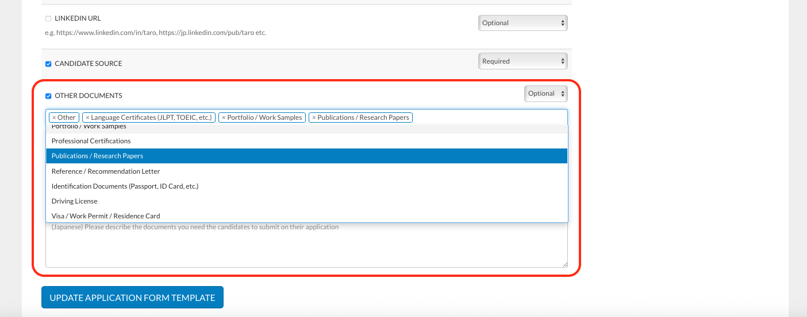
Task: Choose Reference / Recommendation Letter option
Action: (x=106, y=171)
